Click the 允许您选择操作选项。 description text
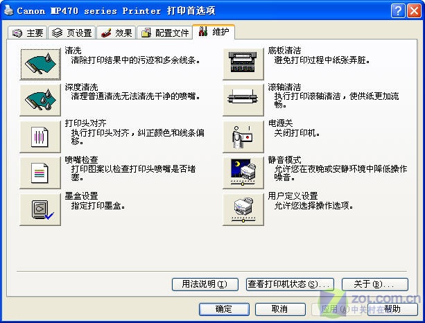 tap(314, 206)
